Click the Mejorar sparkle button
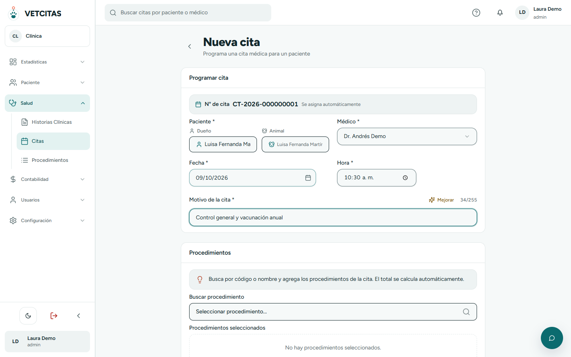The image size is (571, 357). [x=441, y=200]
